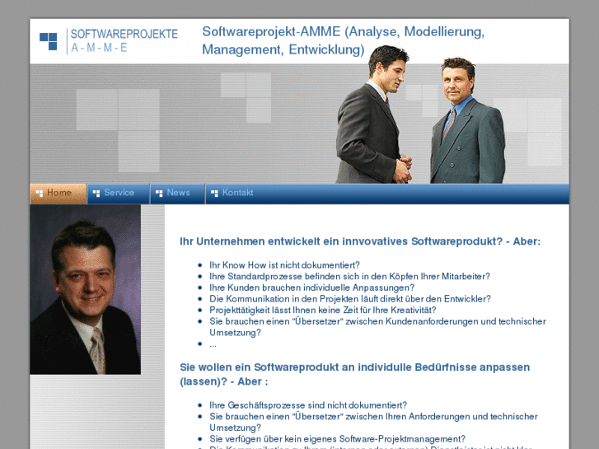Click 'Ihre Kunden brauchen individuelle Anpassungen?'
This screenshot has width=599, height=449.
pos(311,288)
